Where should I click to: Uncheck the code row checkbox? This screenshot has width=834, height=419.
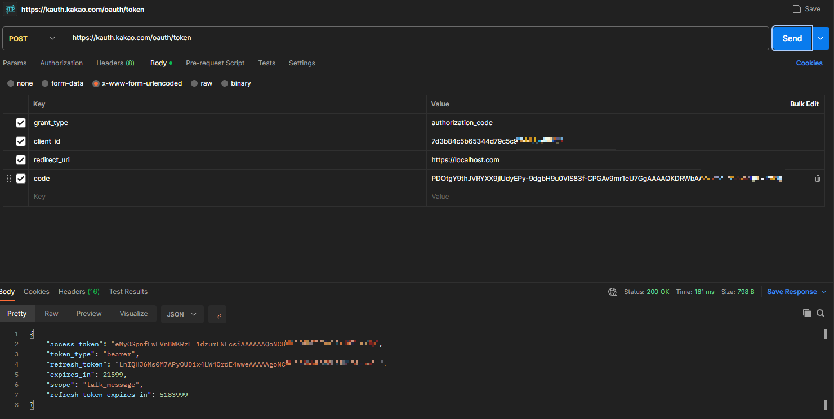point(21,179)
